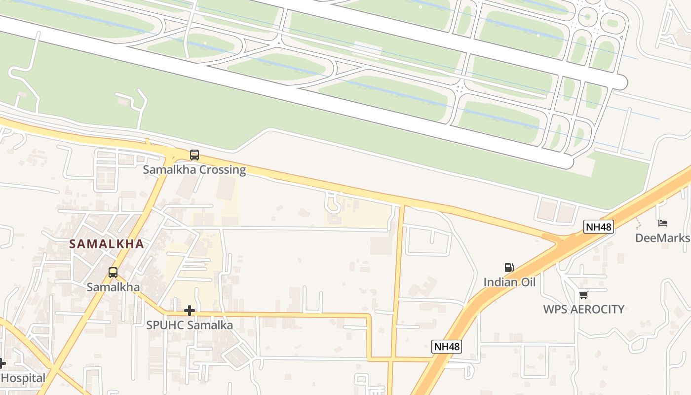Image resolution: width=691 pixels, height=395 pixels.
Task: Open the Samalkha Crossing place label
Action: coord(194,170)
